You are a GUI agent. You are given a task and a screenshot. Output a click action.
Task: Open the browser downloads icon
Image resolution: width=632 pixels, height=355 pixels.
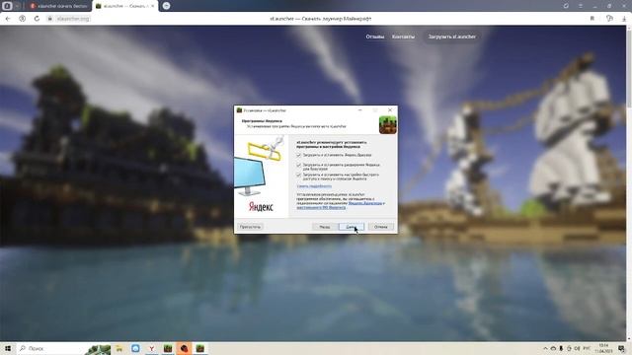[624, 19]
